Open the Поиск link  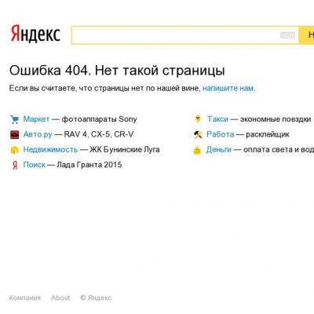point(35,165)
